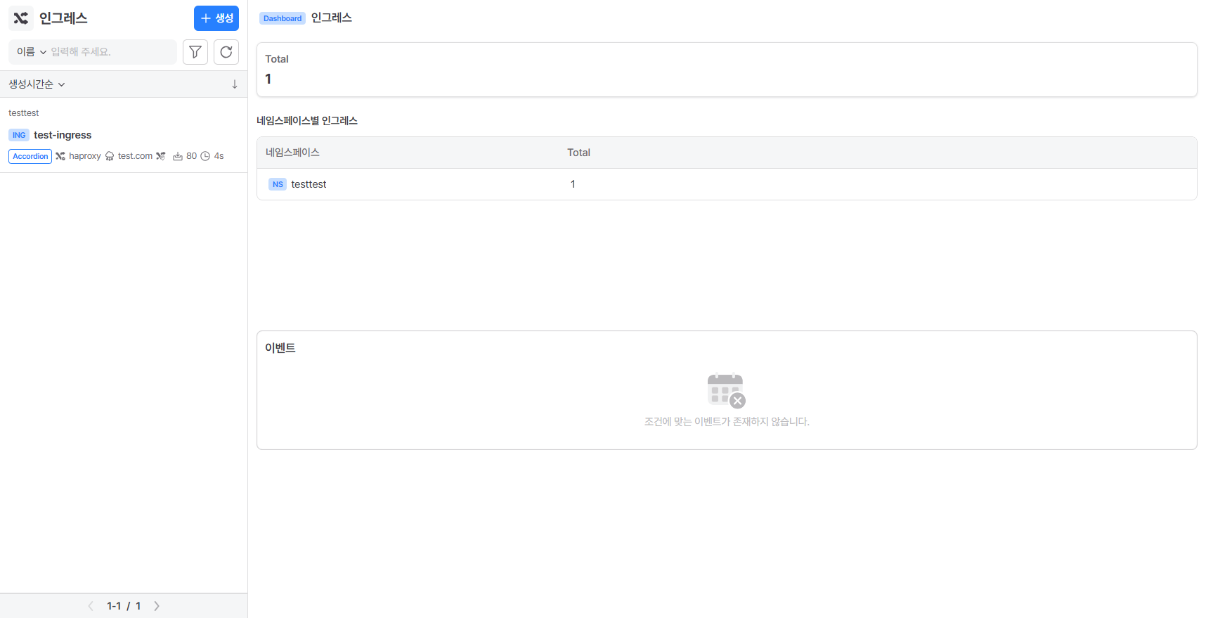Click the Total column header in table
Screen dimensions: 1206x618
coord(578,153)
